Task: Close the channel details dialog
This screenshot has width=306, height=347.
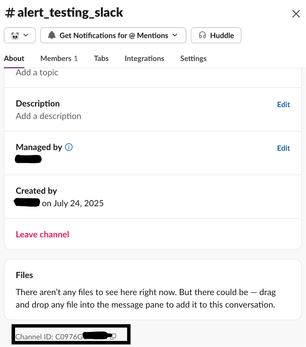Action: pos(296,14)
